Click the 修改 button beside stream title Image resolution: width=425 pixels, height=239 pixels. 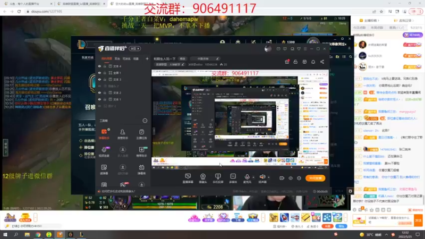(x=183, y=58)
